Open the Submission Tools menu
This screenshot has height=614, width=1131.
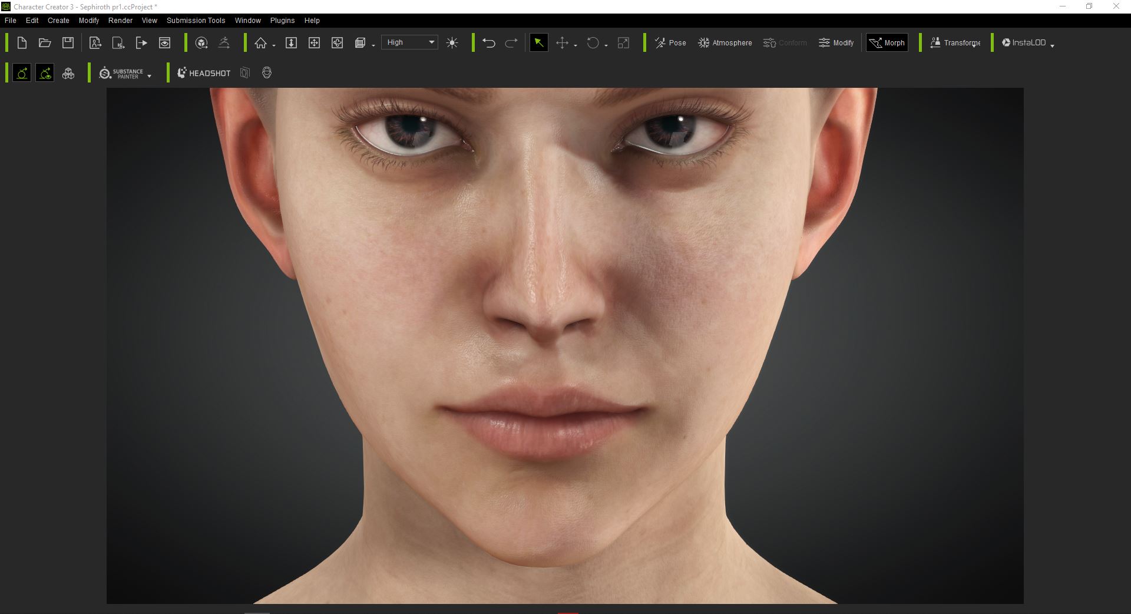(196, 20)
